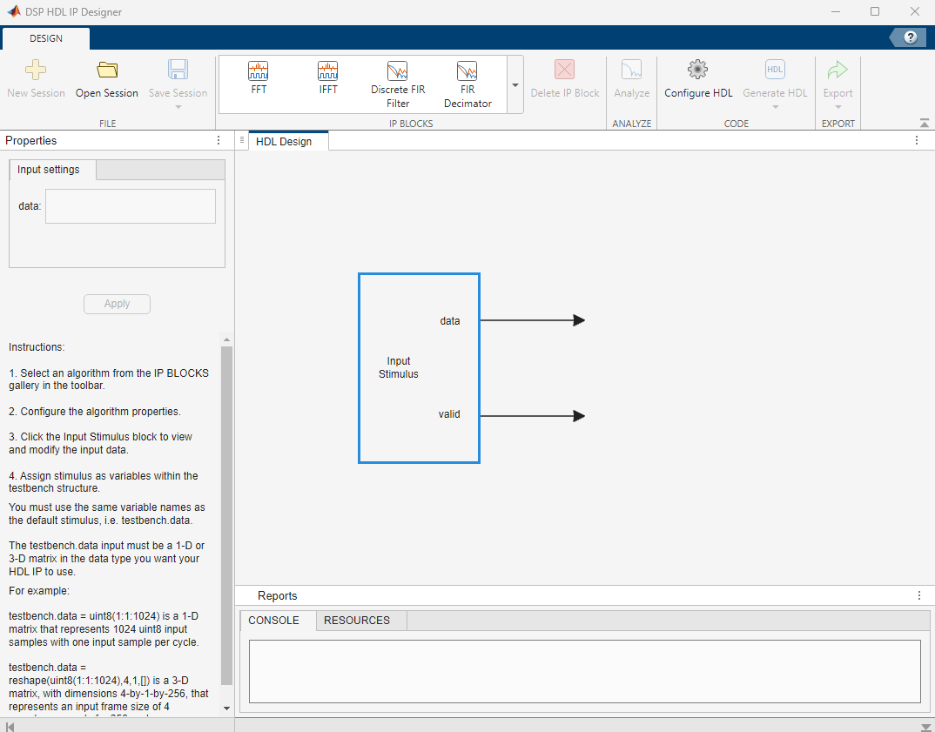Click the help question mark icon
935x732 pixels.
[911, 37]
